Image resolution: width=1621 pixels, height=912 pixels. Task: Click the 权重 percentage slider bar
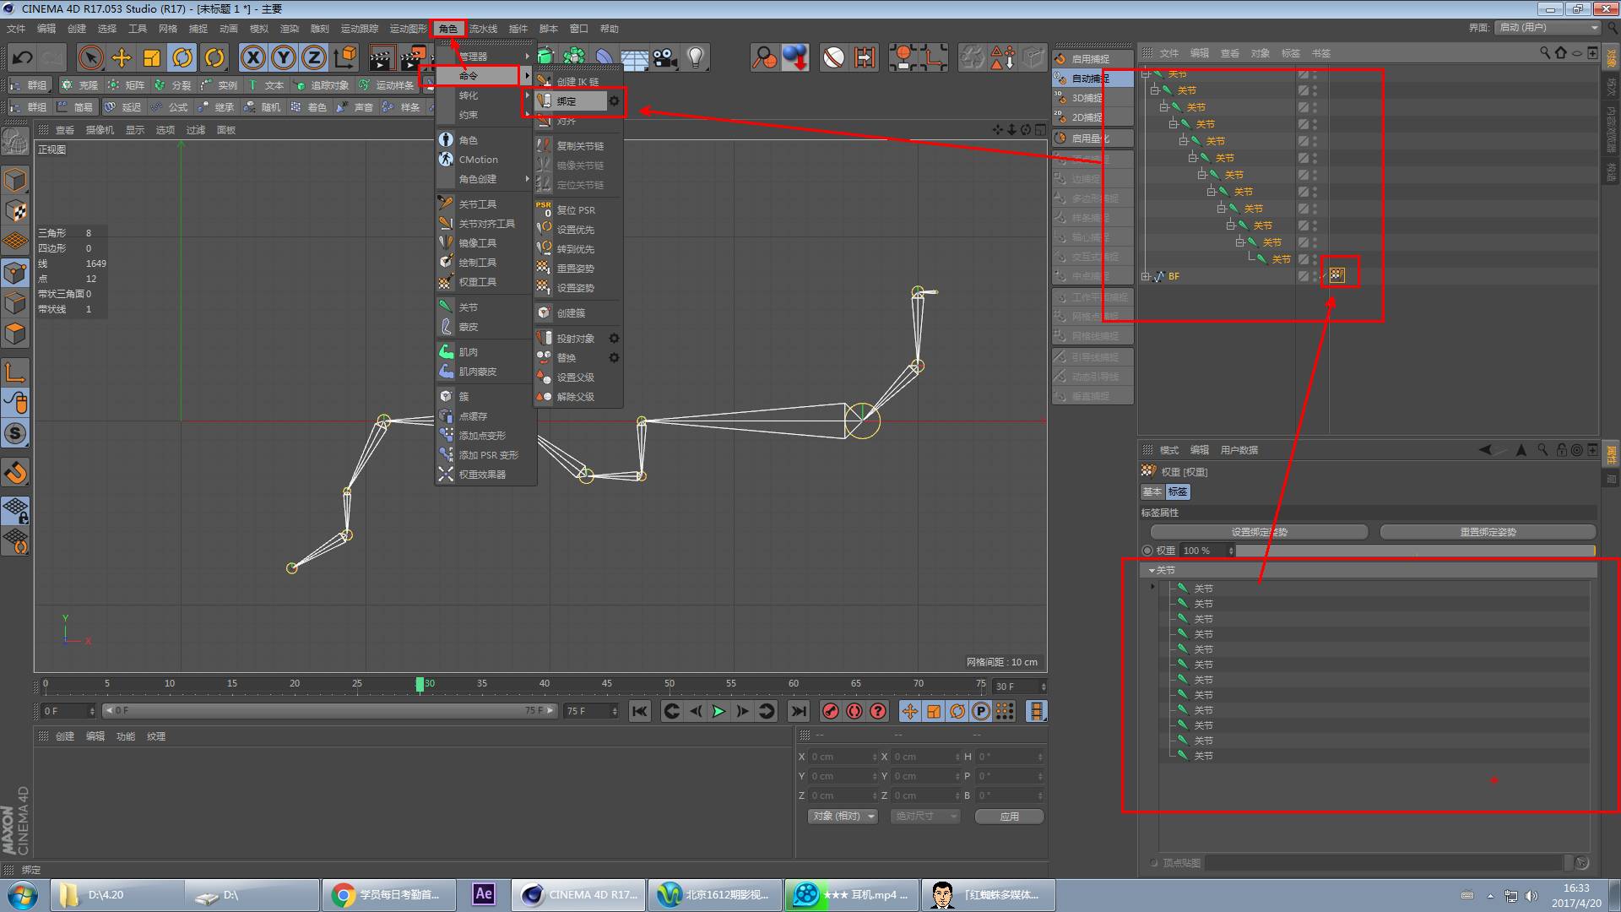(x=1415, y=551)
